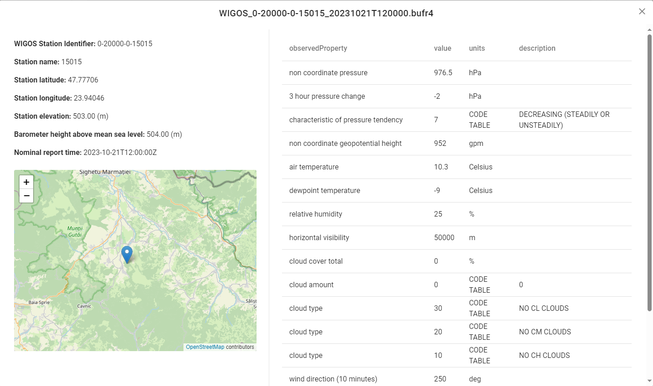This screenshot has height=386, width=653.
Task: Select the wind direction (10 minutes) label
Action: (x=333, y=379)
